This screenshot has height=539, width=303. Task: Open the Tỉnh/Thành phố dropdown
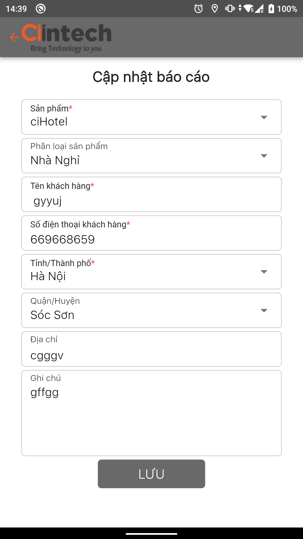coord(151,272)
